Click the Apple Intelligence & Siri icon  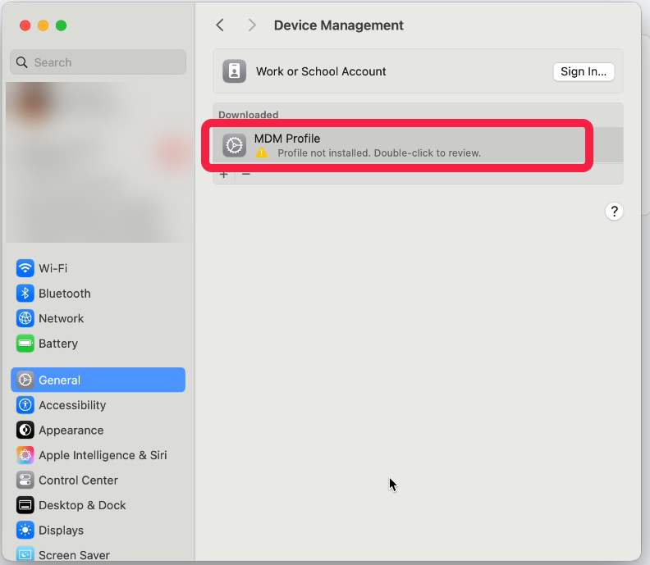click(x=25, y=455)
